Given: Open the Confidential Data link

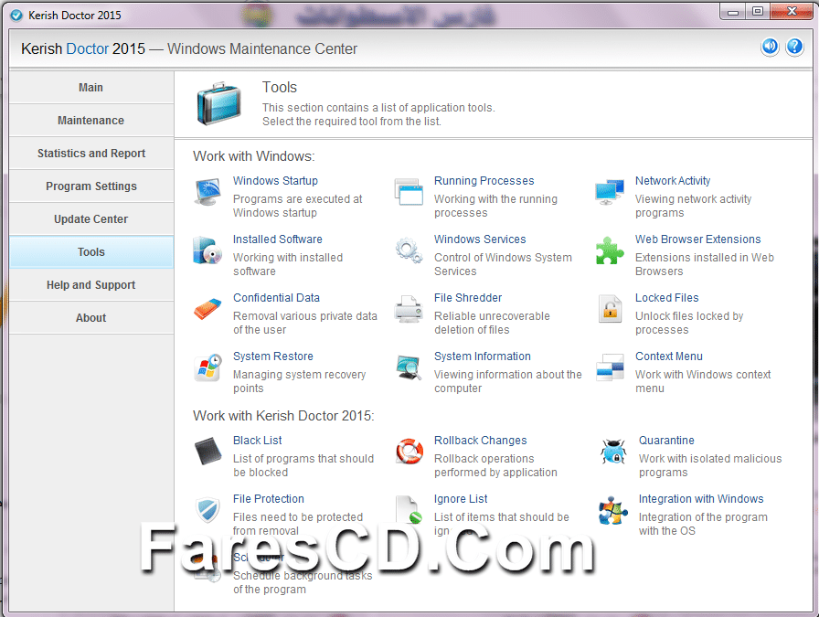Looking at the screenshot, I should click(x=276, y=298).
